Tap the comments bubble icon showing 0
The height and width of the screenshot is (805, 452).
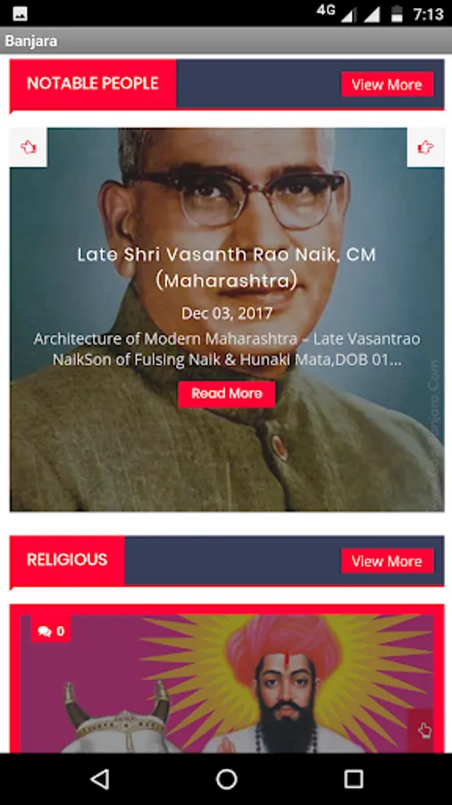pos(51,631)
